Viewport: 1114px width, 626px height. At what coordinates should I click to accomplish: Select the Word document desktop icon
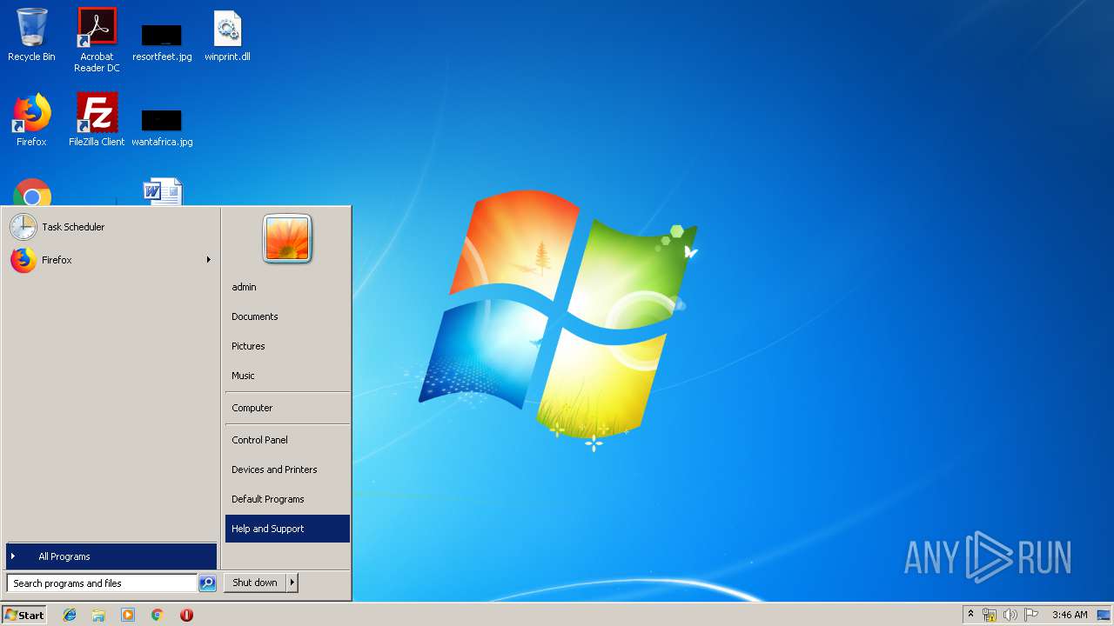(163, 192)
